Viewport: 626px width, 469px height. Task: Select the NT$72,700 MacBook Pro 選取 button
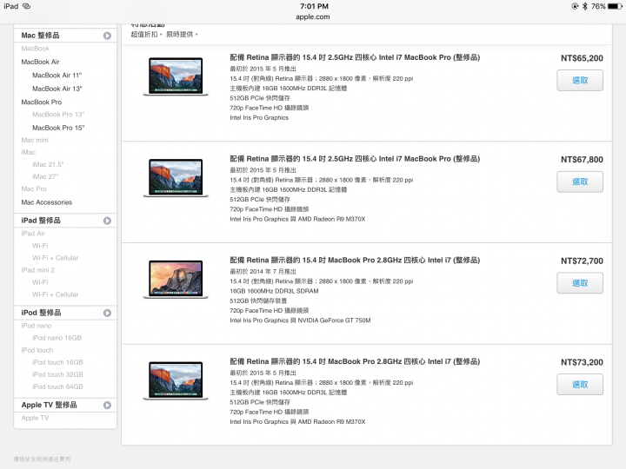pyautogui.click(x=580, y=283)
